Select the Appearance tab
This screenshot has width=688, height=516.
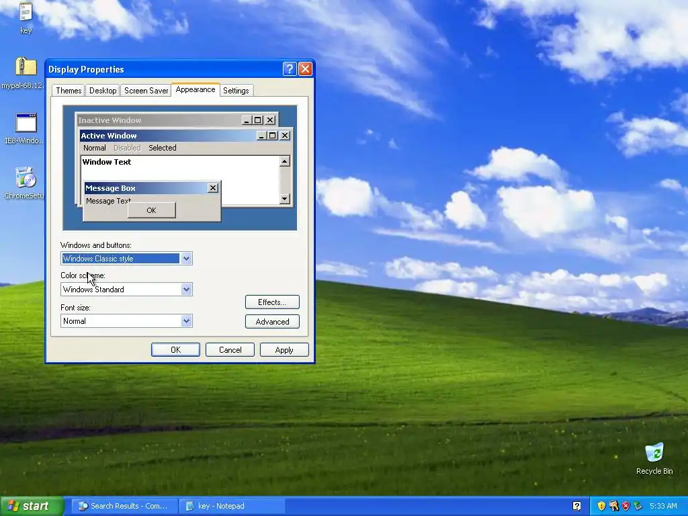tap(196, 89)
